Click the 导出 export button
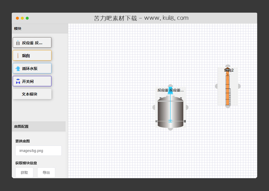The height and width of the screenshot is (191, 269). tap(46, 173)
